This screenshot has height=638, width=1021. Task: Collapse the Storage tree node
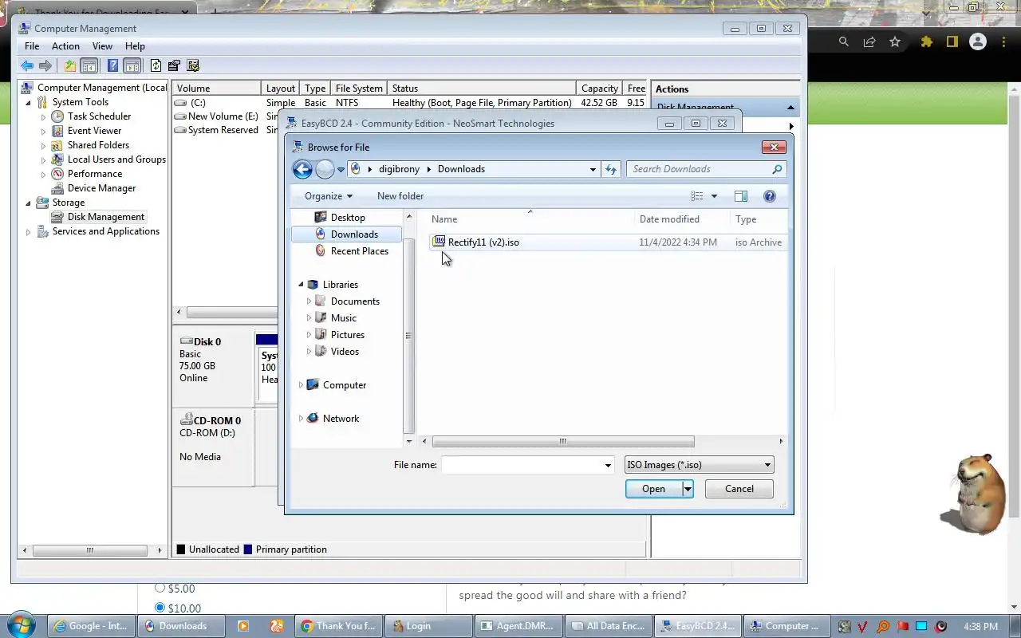click(29, 203)
